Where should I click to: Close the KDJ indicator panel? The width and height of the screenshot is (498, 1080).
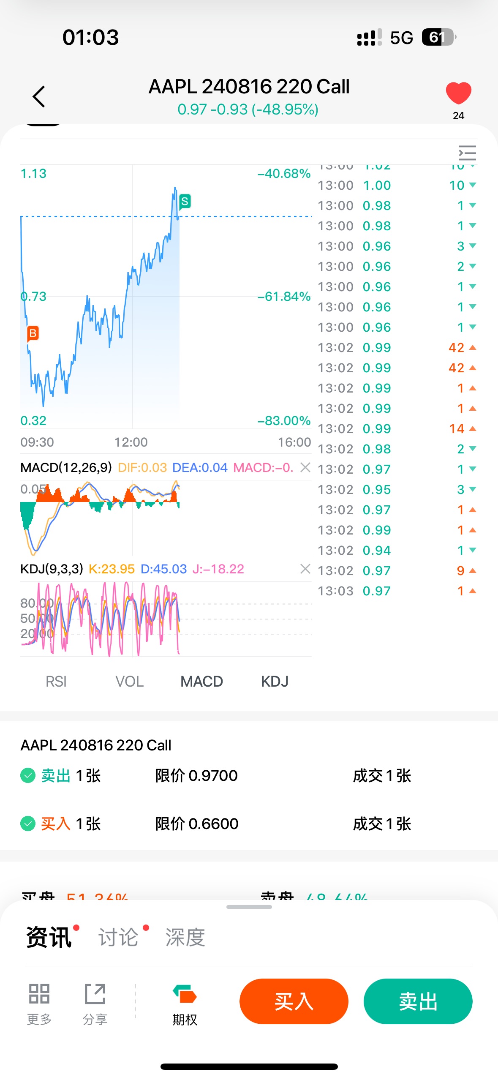point(305,569)
